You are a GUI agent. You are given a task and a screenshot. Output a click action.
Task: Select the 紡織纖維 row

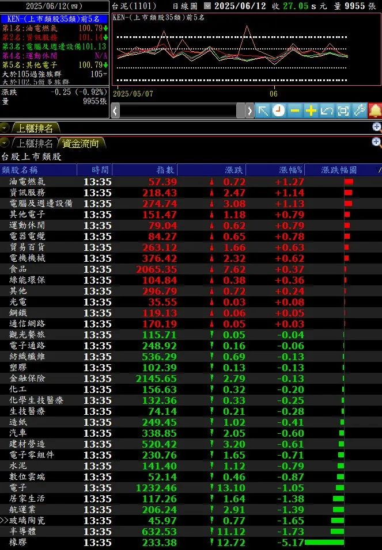(x=191, y=356)
